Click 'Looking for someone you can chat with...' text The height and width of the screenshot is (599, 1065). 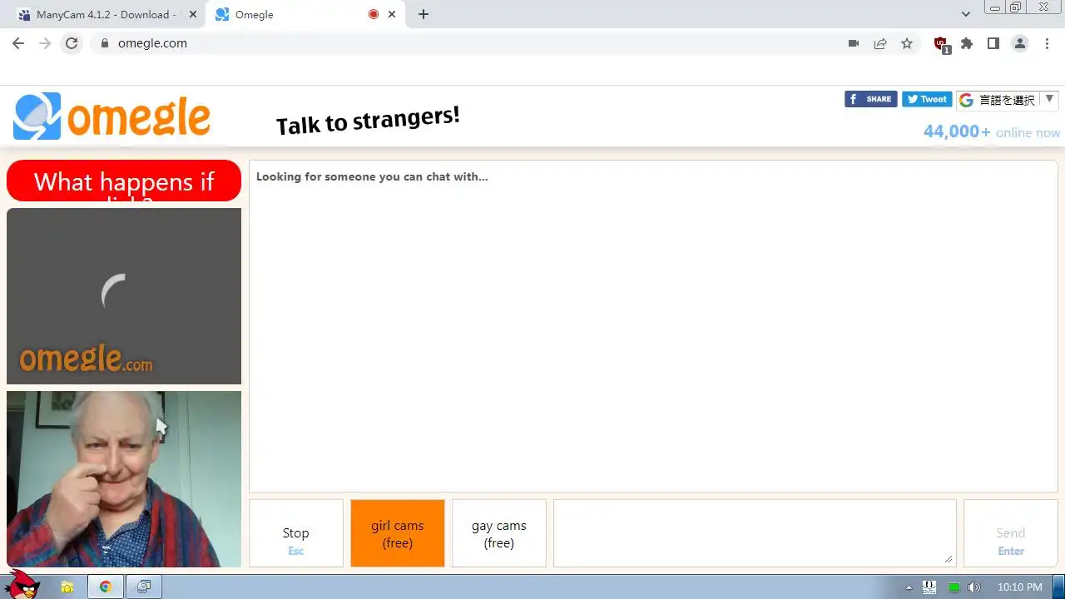(x=372, y=176)
